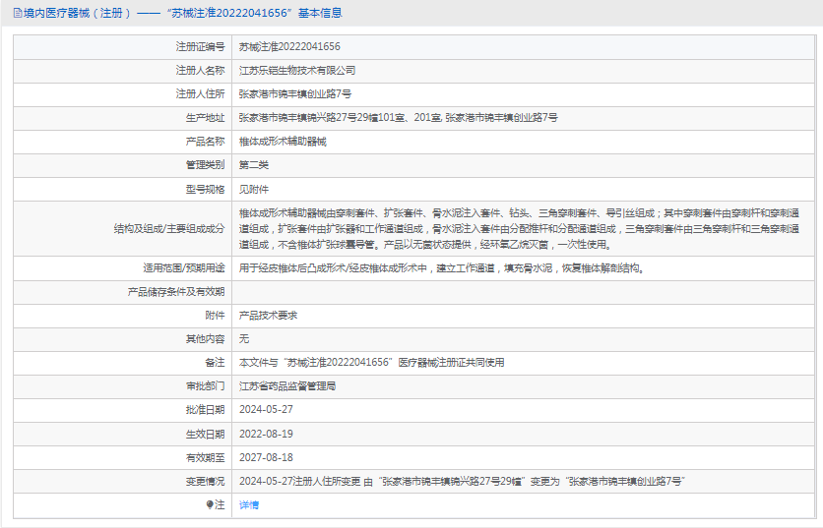Click registrant address 张家港市锦丰镇创业路7号
This screenshot has width=823, height=528.
(295, 93)
